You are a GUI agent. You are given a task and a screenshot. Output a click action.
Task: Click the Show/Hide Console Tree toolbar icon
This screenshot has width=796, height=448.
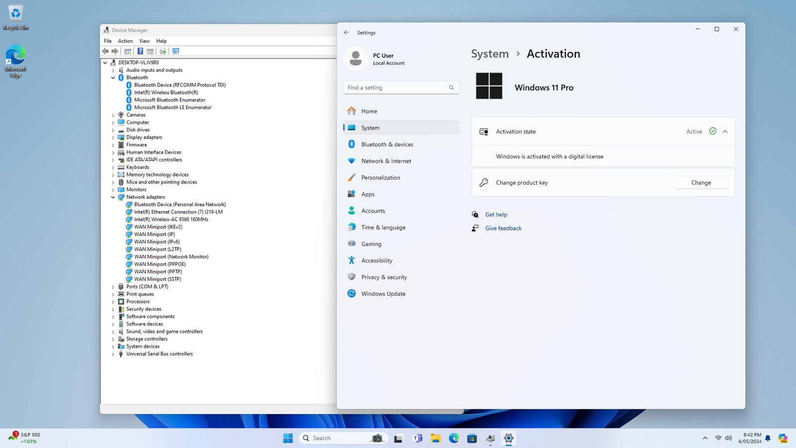click(128, 51)
